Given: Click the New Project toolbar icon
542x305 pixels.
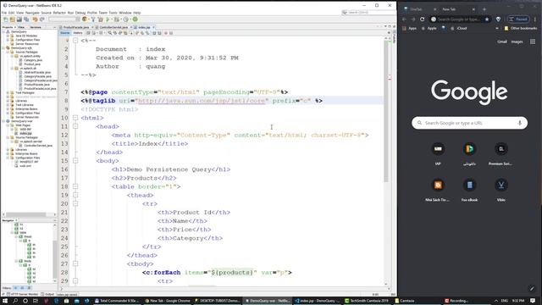Looking at the screenshot, I should coord(13,19).
